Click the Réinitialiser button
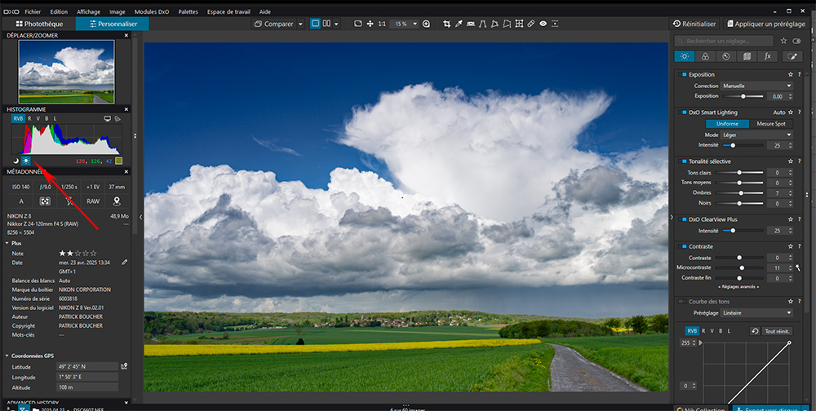 (694, 24)
